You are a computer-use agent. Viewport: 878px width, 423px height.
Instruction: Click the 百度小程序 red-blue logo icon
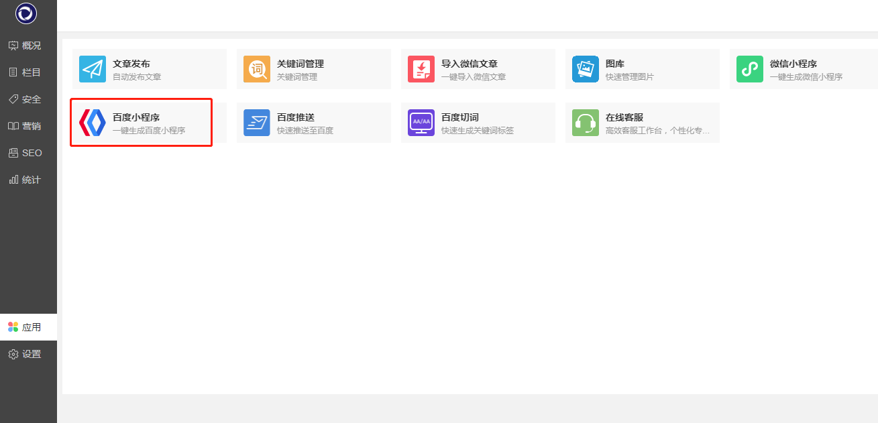coord(93,123)
